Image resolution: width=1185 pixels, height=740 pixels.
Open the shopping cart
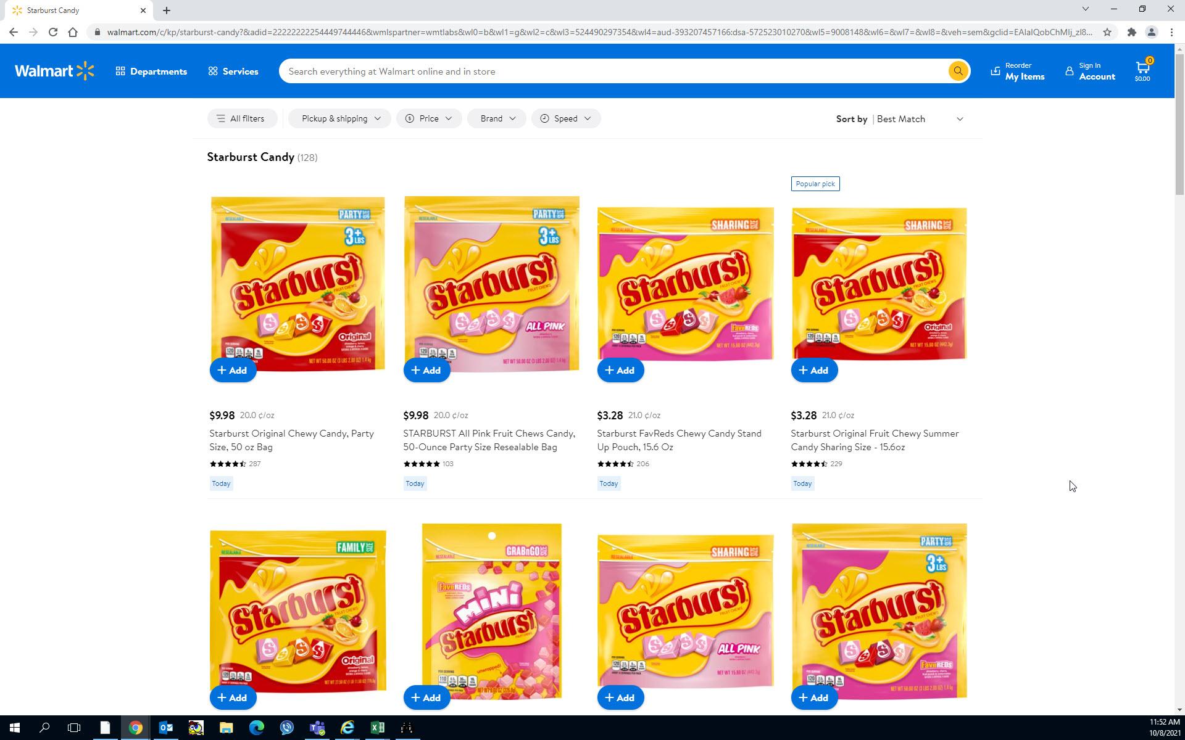point(1142,71)
